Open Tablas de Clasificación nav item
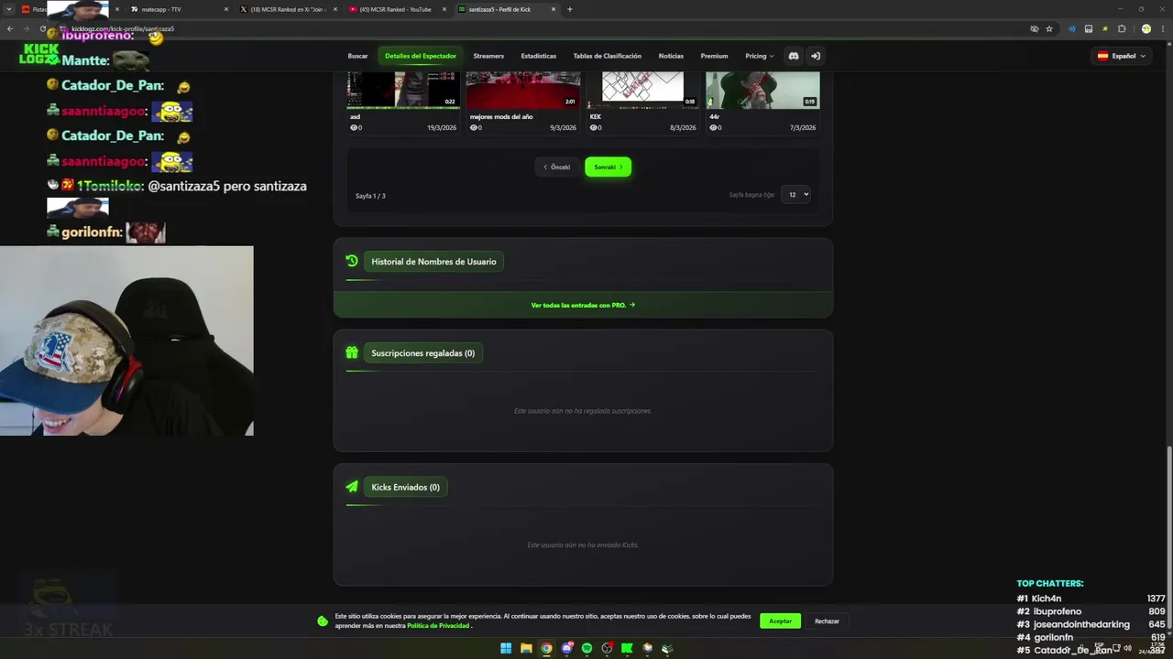This screenshot has height=659, width=1173. (608, 56)
